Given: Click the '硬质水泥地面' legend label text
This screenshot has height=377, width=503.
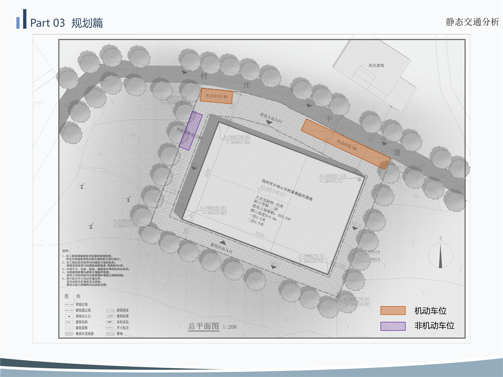Looking at the screenshot, I should click(x=85, y=334).
